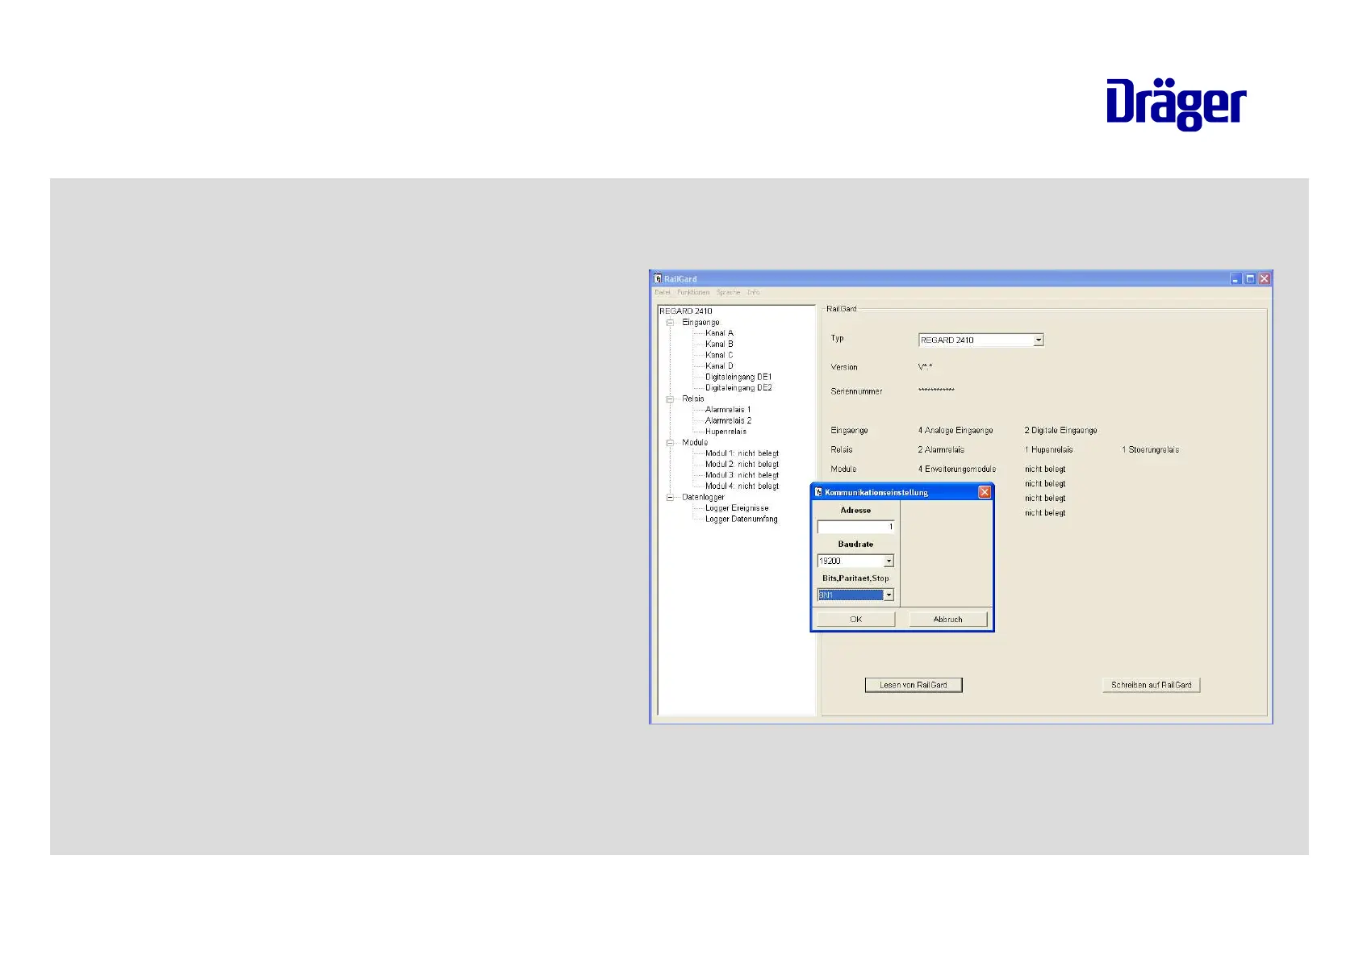The height and width of the screenshot is (960, 1359).
Task: Click the '2 Digitale Eingaenge' text
Action: pyautogui.click(x=1060, y=431)
